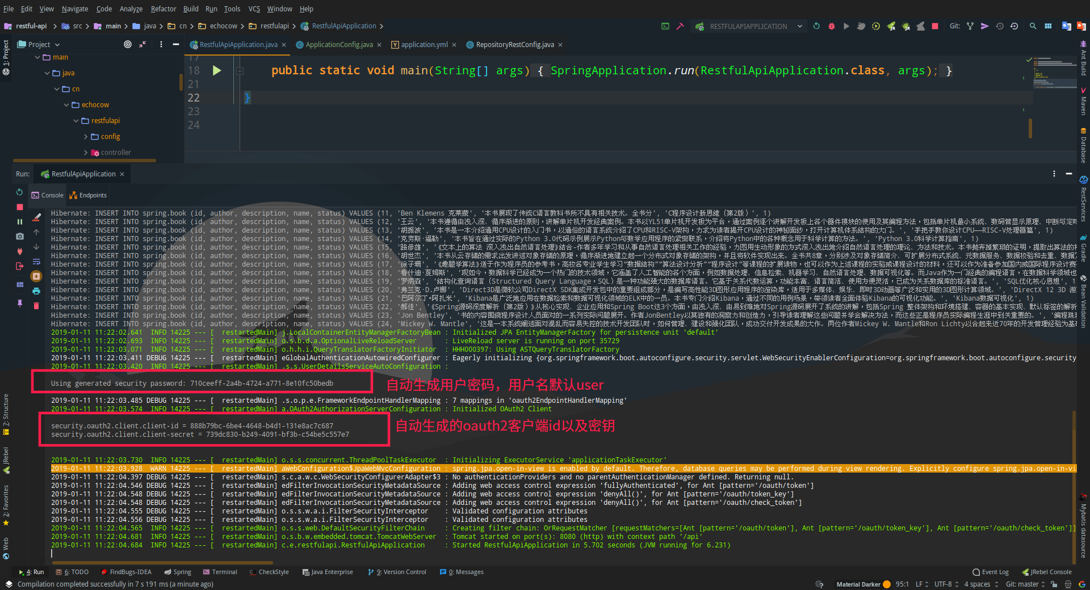
Task: Hide the Project tool window
Action: [176, 44]
